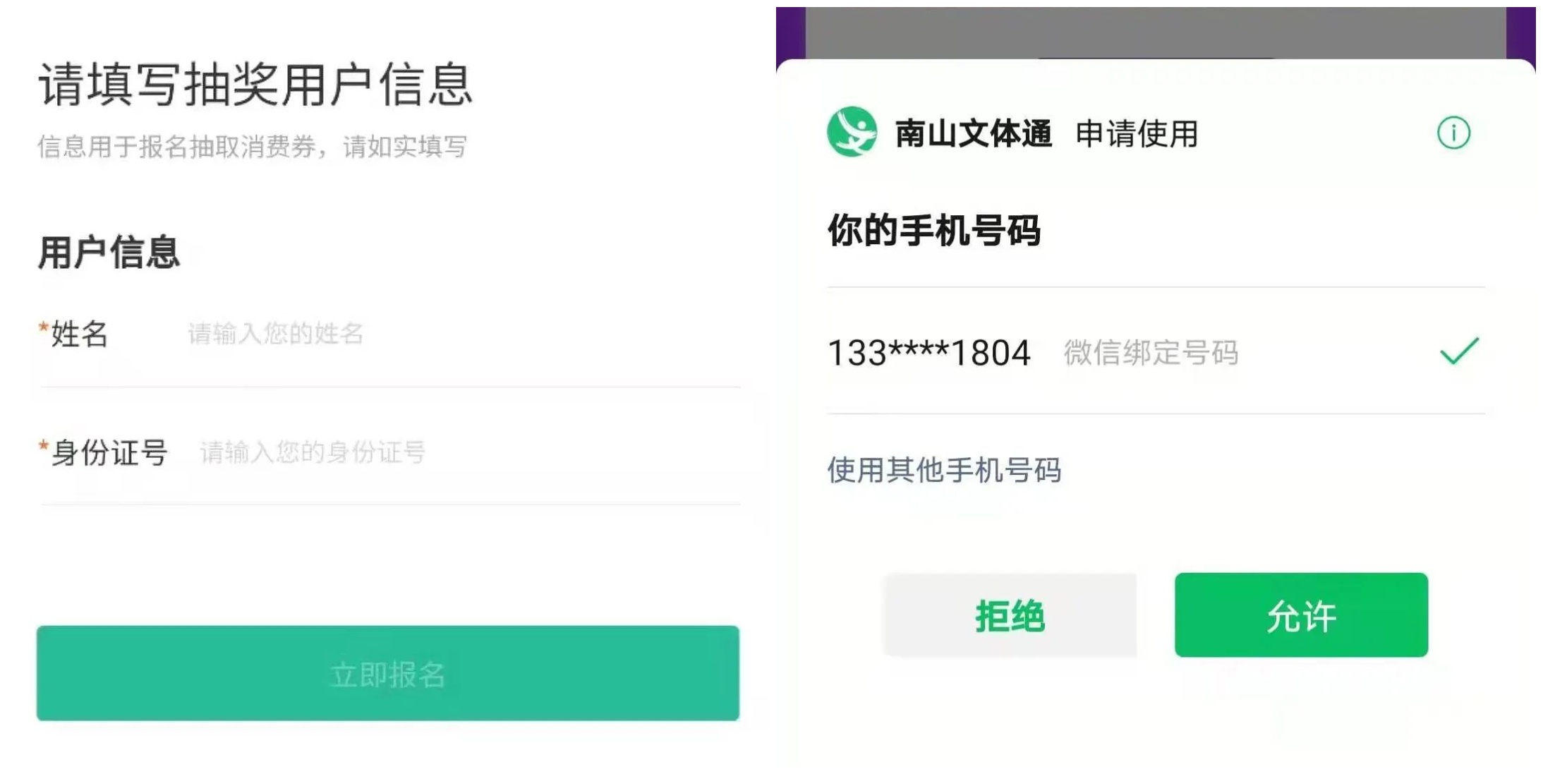Click the subtitle 信息用于报名抽取消费券
This screenshot has width=1543, height=774.
[252, 147]
